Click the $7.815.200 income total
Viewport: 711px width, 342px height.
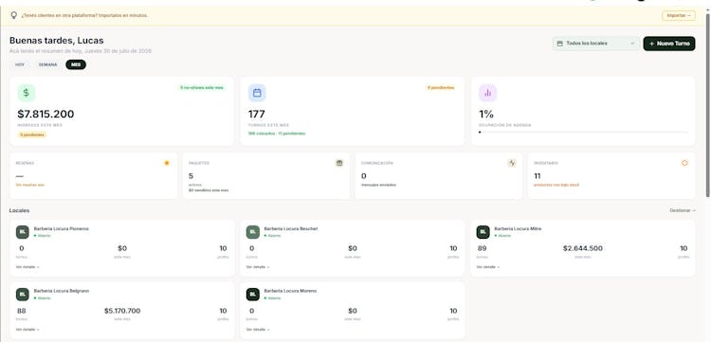(x=46, y=114)
